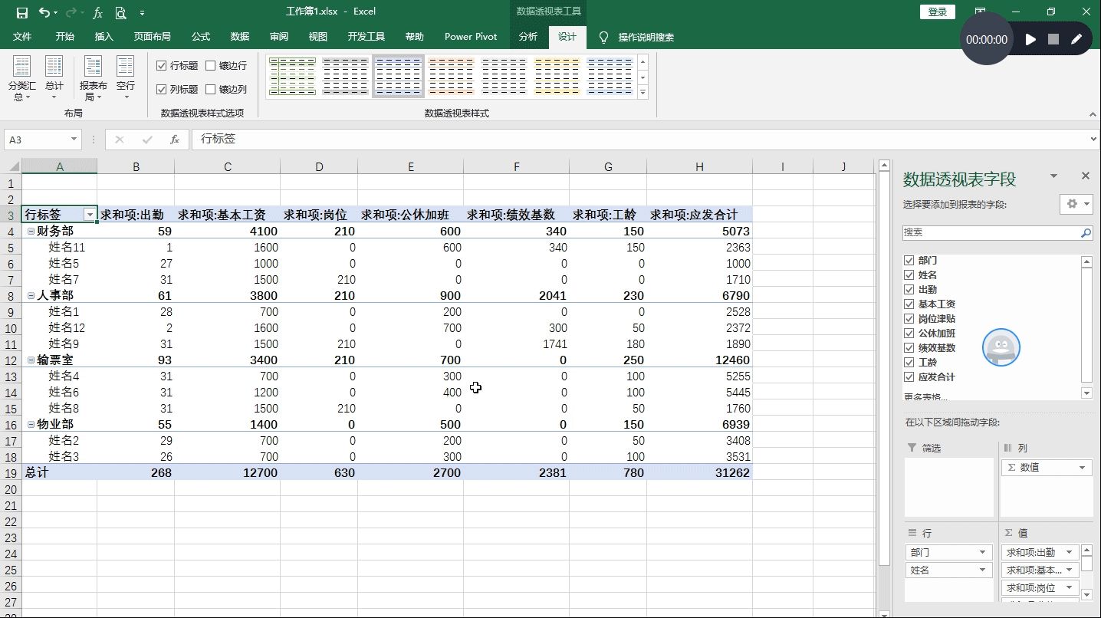Click the Undo arrow icon
Screen dimensions: 1101x618
coord(44,12)
